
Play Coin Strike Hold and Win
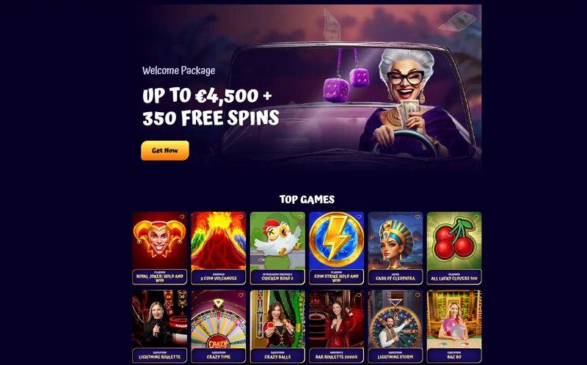pos(337,248)
